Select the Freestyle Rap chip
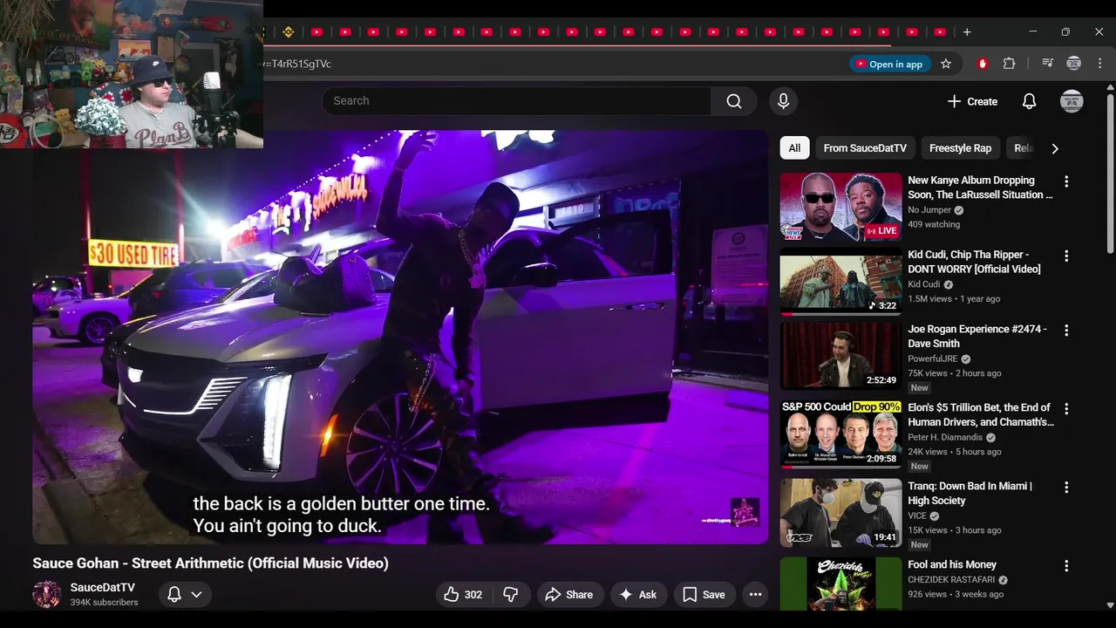This screenshot has width=1116, height=628. [960, 148]
